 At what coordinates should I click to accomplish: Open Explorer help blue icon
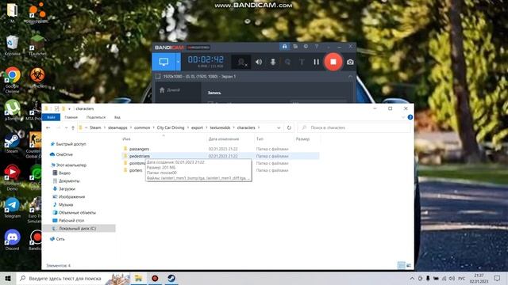point(410,117)
